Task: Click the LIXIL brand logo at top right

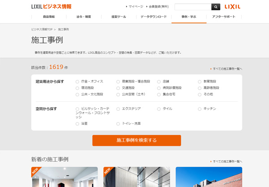Action: tap(232, 7)
